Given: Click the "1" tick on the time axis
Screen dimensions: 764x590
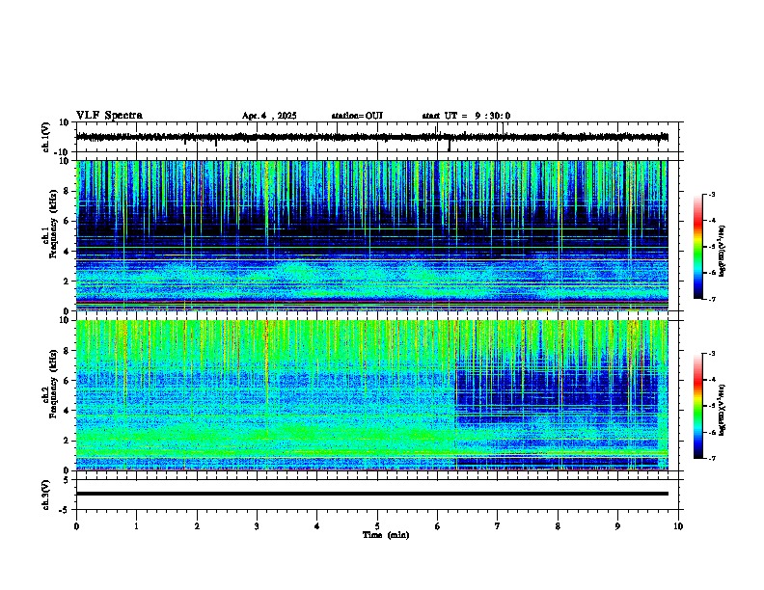Looking at the screenshot, I should click(x=136, y=526).
